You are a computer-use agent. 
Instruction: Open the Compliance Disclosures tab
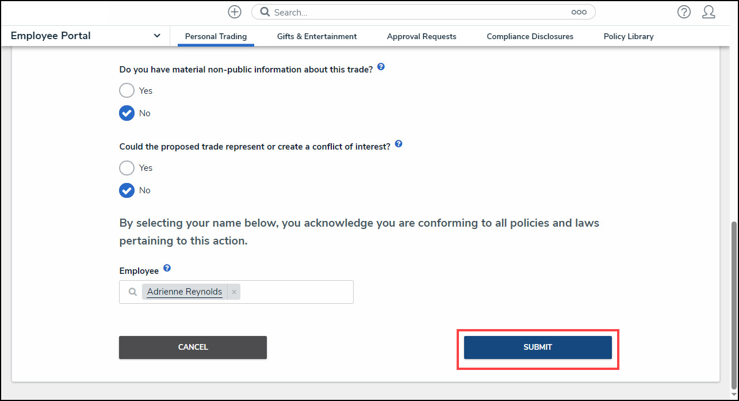pyautogui.click(x=530, y=36)
